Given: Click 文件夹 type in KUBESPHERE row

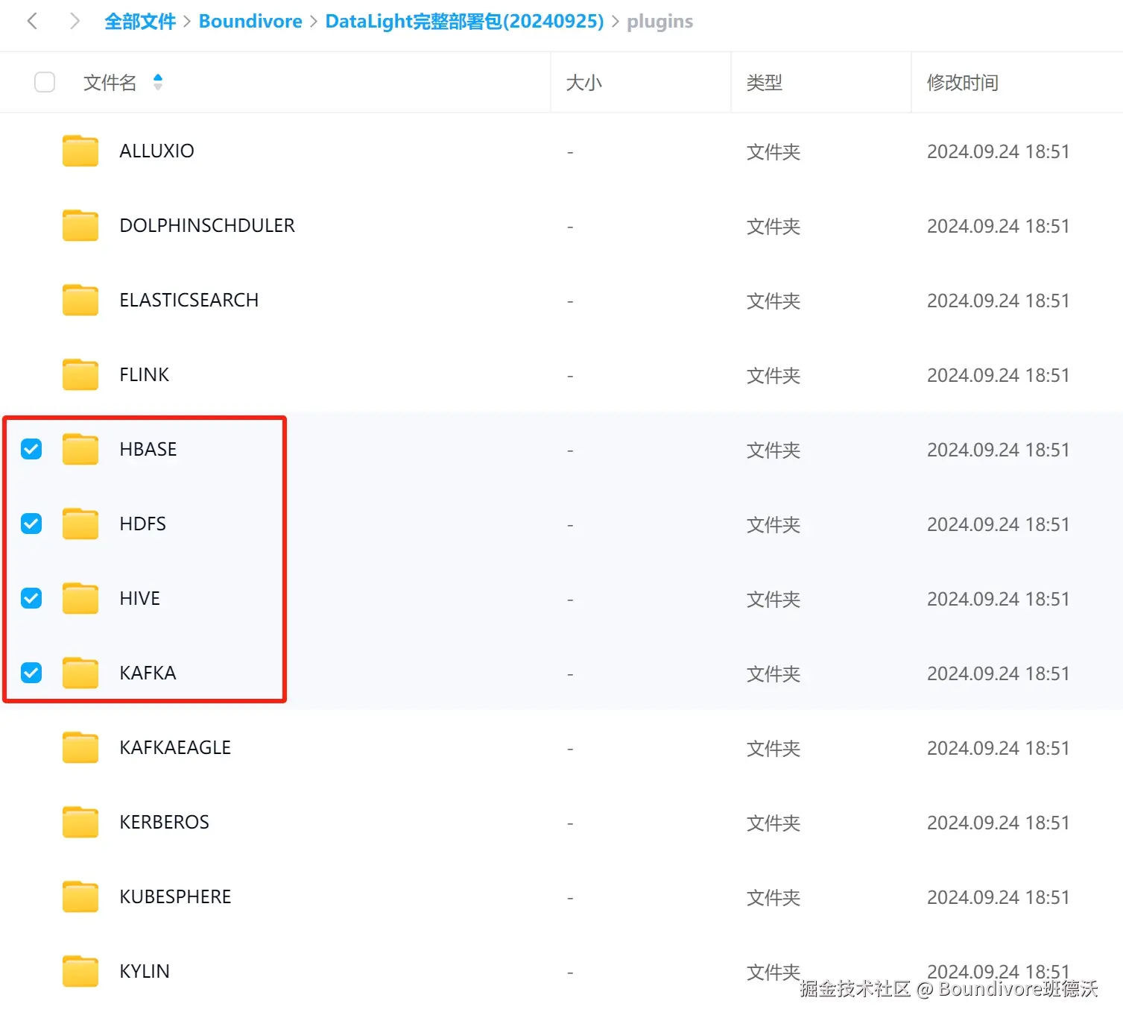Looking at the screenshot, I should pyautogui.click(x=774, y=897).
